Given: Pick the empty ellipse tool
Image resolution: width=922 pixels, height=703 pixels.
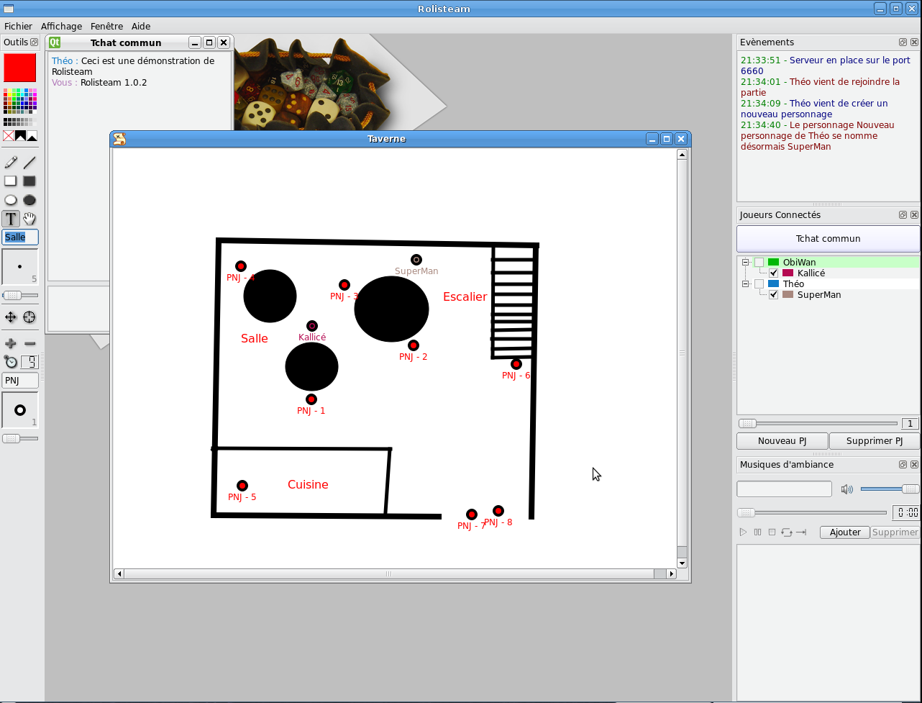Looking at the screenshot, I should pyautogui.click(x=11, y=200).
